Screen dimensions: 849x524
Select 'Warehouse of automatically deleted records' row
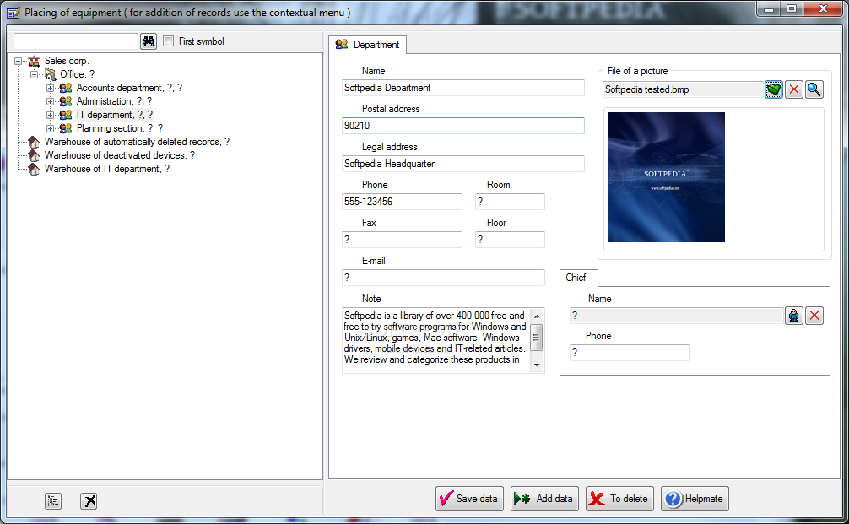coord(137,142)
